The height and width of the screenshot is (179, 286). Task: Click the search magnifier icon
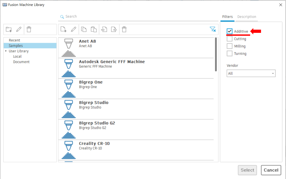point(62,17)
